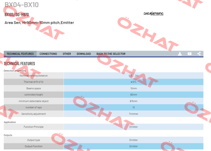
Task: Click the Output Function row label
Action: pos(33,146)
